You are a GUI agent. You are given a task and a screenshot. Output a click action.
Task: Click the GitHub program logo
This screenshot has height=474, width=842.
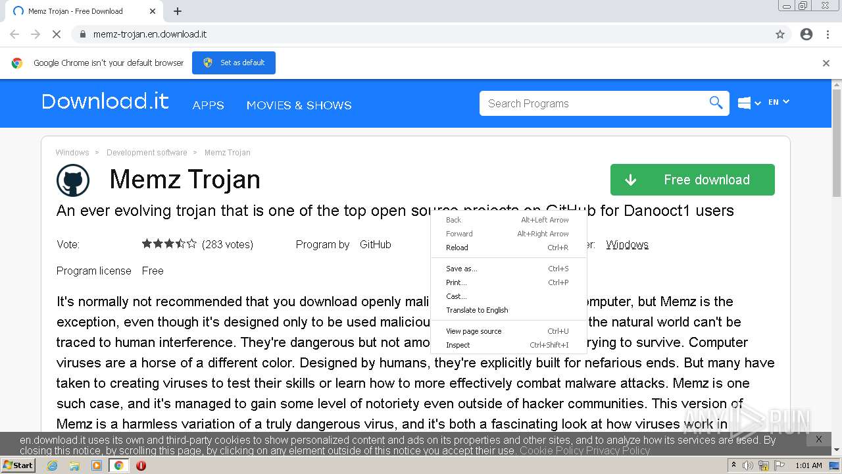[x=73, y=180]
